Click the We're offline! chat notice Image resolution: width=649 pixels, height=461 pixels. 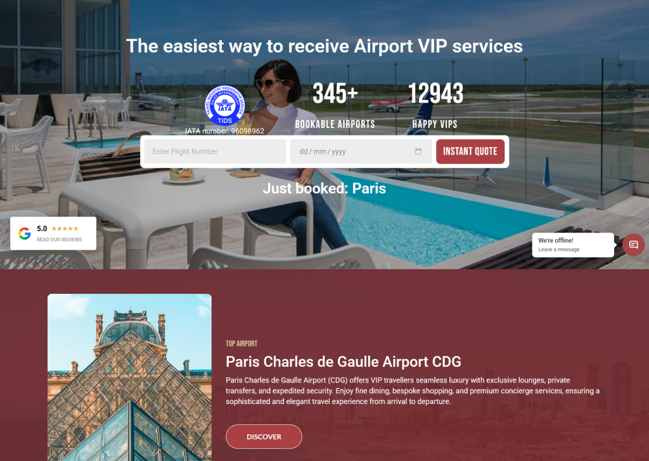click(555, 240)
